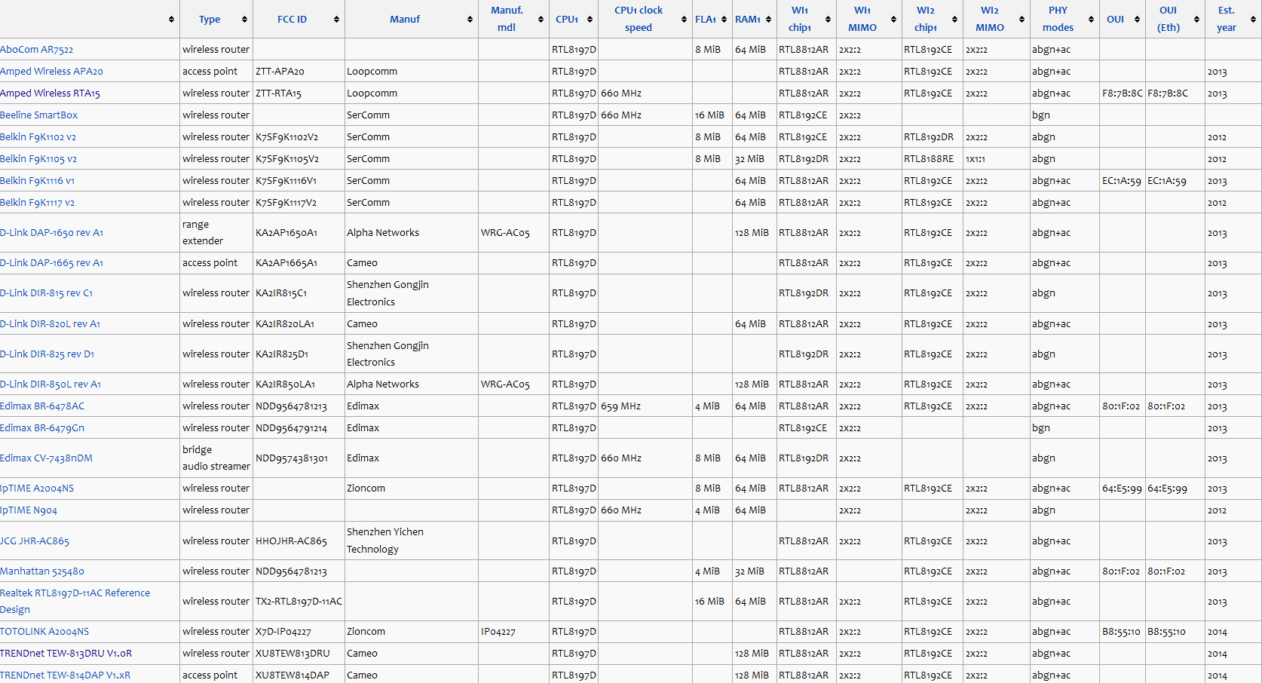Open TOTOLINK A2004NS link
The height and width of the screenshot is (683, 1262).
point(44,632)
